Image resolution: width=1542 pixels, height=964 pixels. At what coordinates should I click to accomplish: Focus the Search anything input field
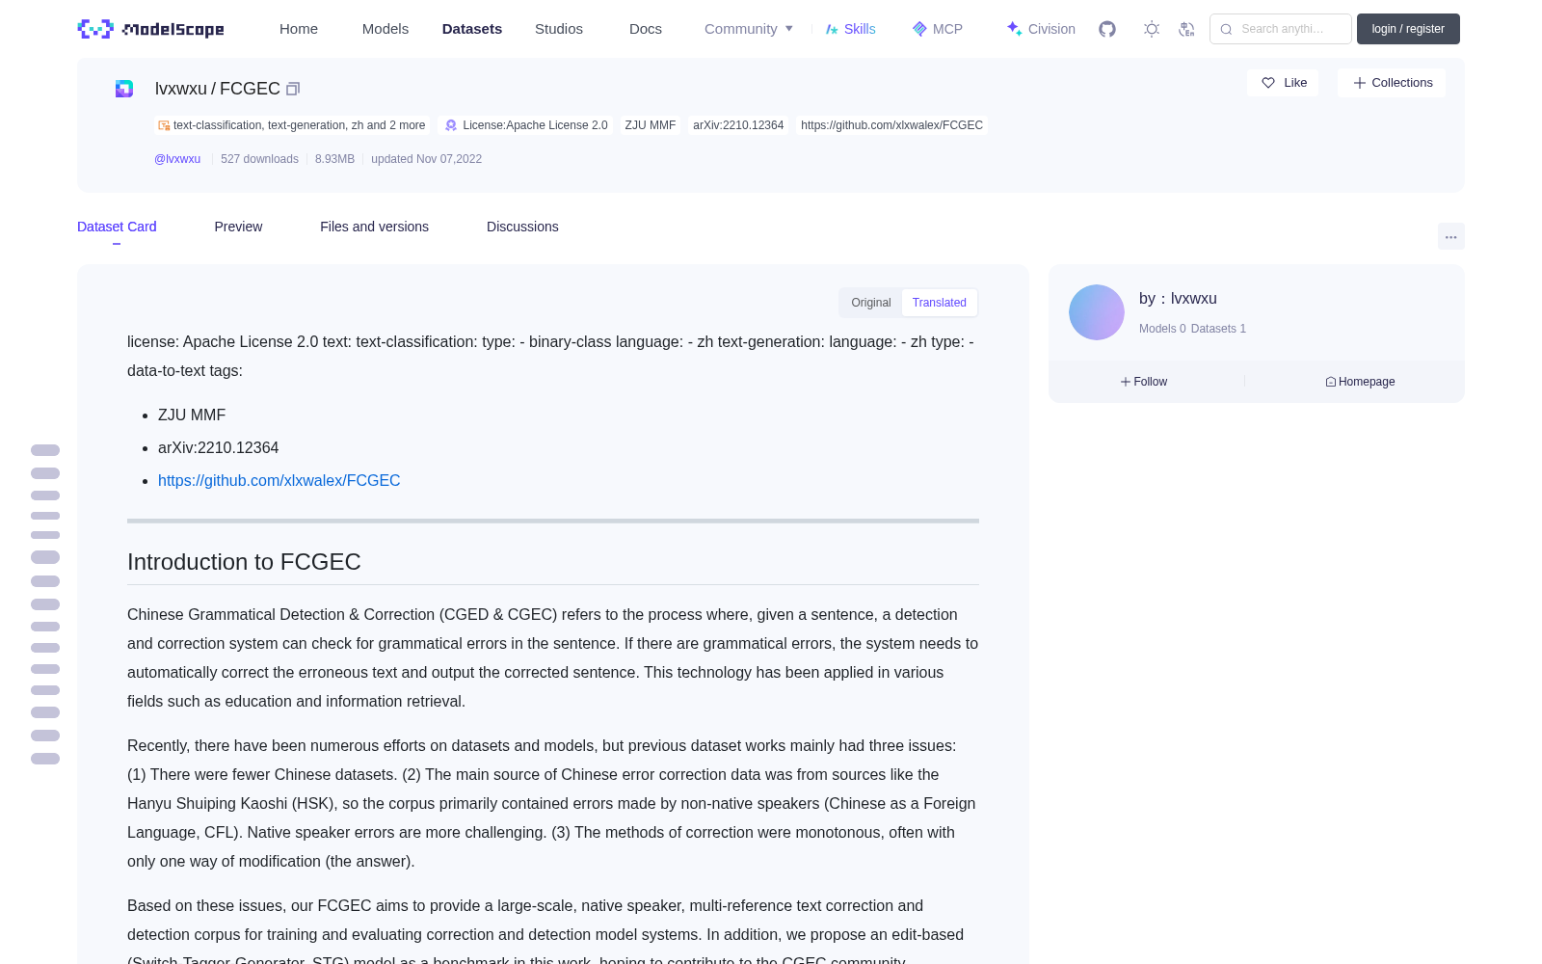pyautogui.click(x=1281, y=29)
